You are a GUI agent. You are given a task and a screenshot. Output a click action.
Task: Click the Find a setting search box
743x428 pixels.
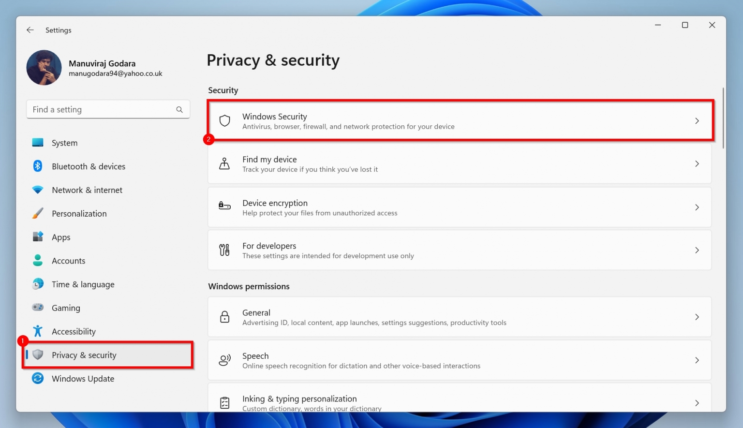point(102,110)
